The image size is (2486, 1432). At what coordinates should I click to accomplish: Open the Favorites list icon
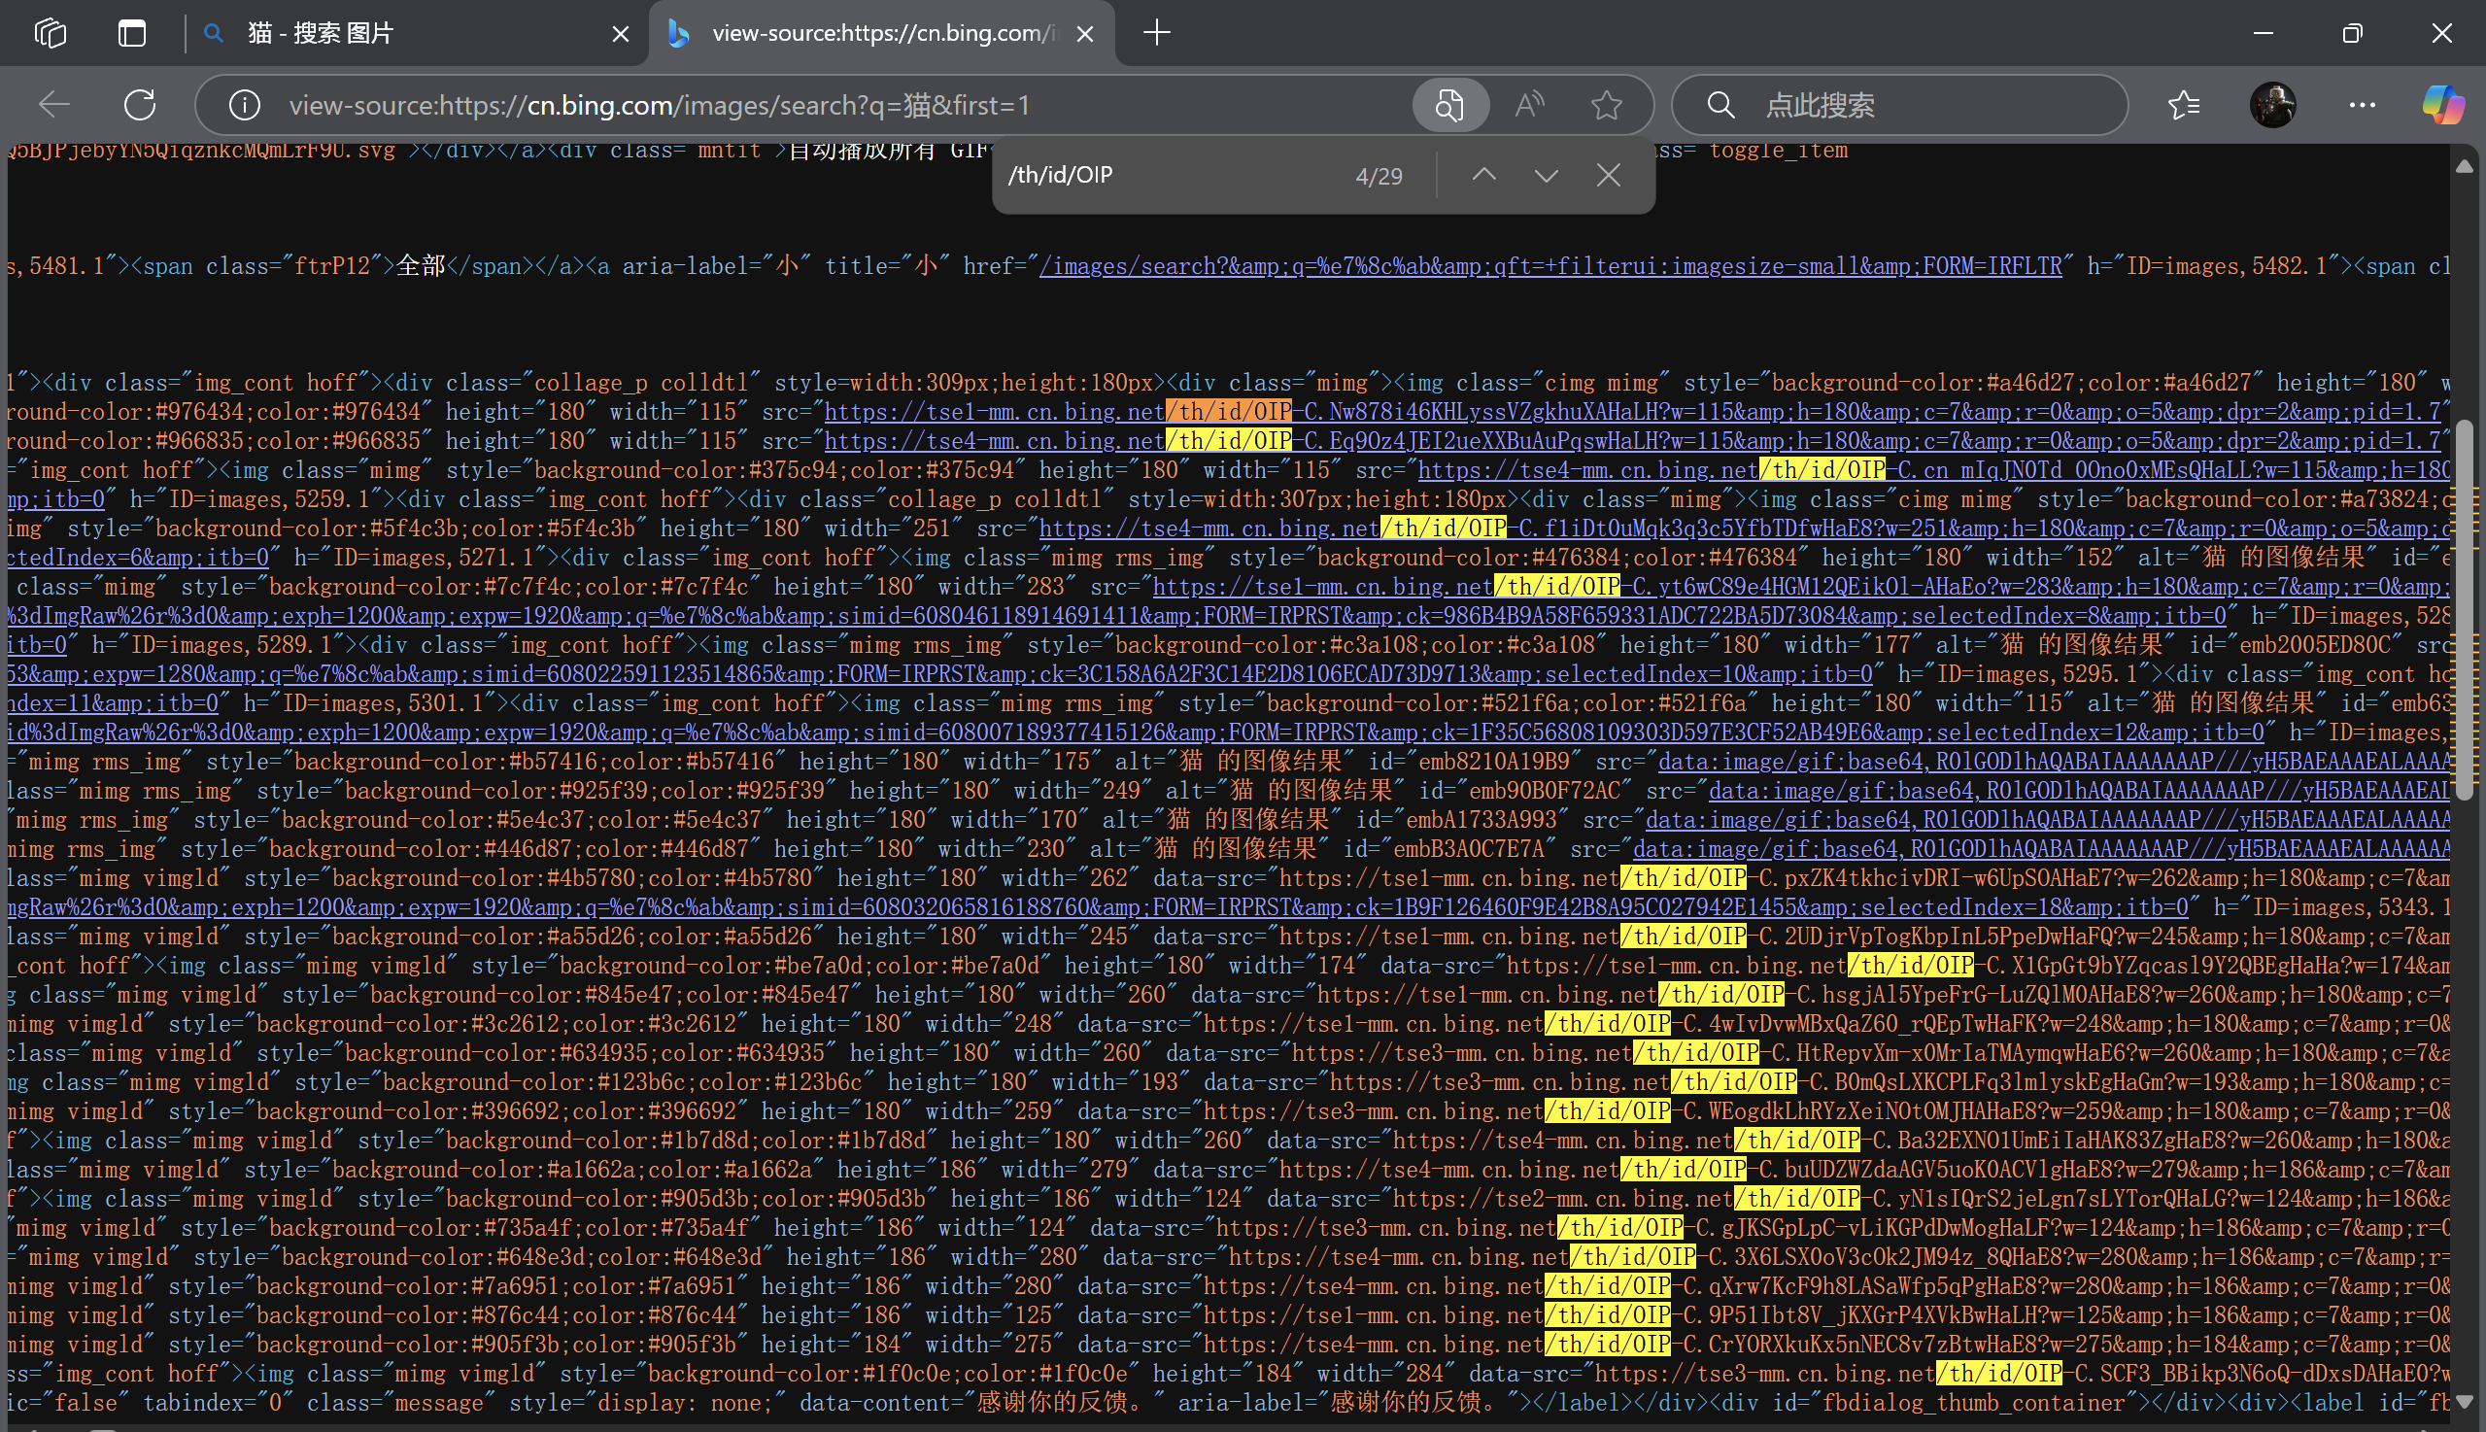[x=2184, y=105]
